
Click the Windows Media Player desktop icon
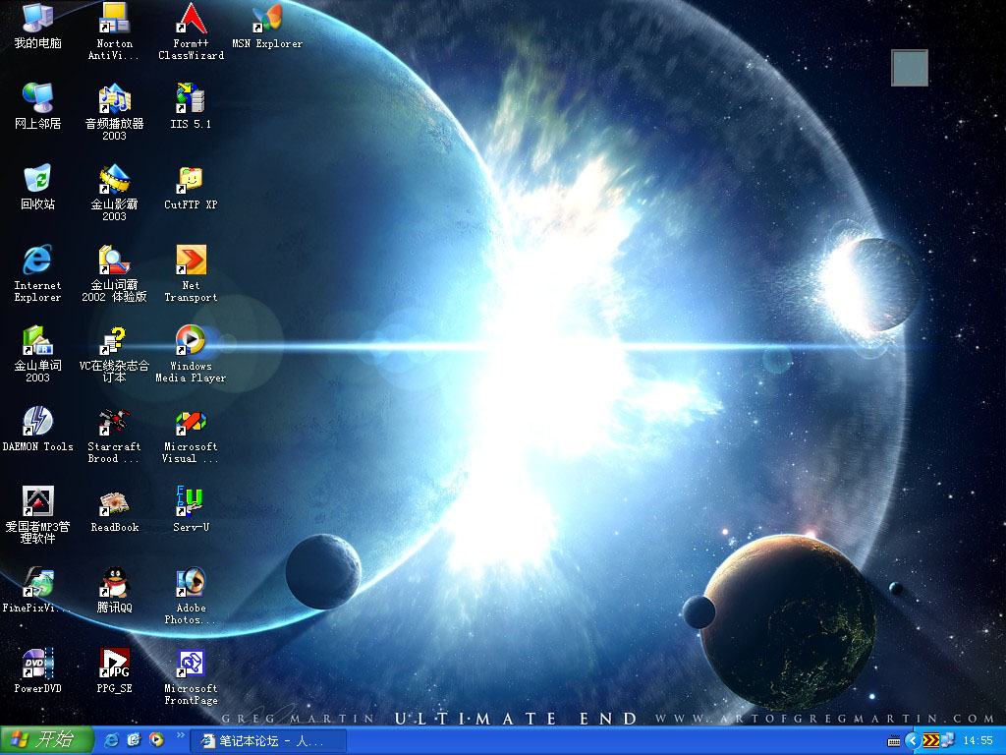[191, 354]
